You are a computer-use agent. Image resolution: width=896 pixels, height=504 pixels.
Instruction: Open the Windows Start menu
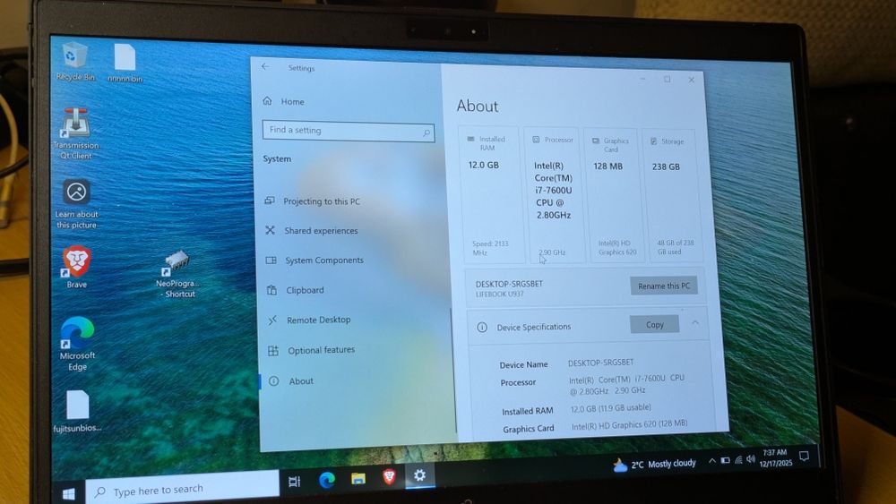coord(69,493)
